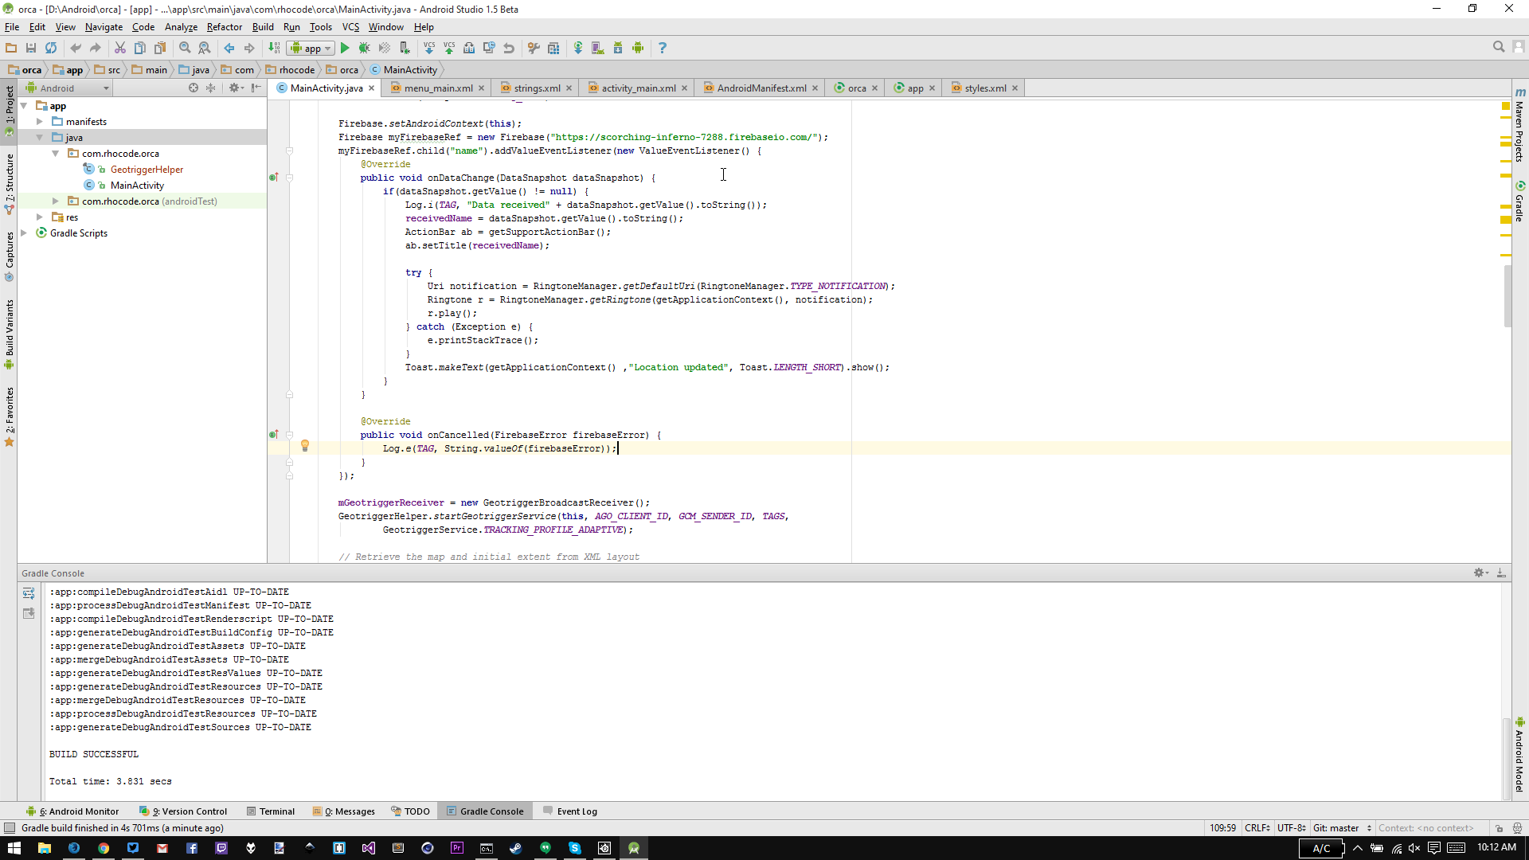Click the Synchronize refresh icon
Image resolution: width=1529 pixels, height=860 pixels.
pyautogui.click(x=51, y=49)
